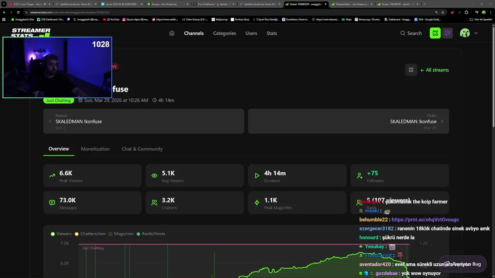495x278 pixels.
Task: Switch to the Chrono Trigger browser tab
Action: [x=30, y=4]
